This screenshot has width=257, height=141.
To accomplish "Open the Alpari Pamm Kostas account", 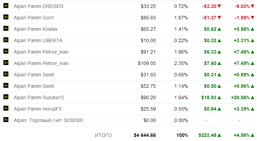I will 36,29.
